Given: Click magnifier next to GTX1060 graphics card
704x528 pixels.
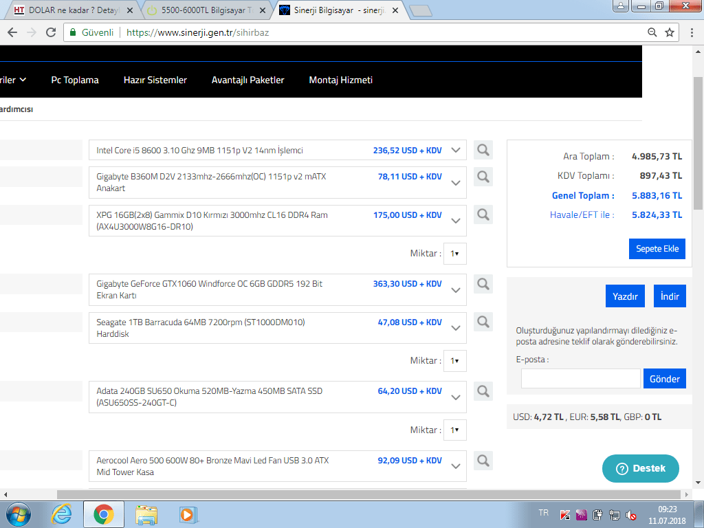Looking at the screenshot, I should point(483,284).
